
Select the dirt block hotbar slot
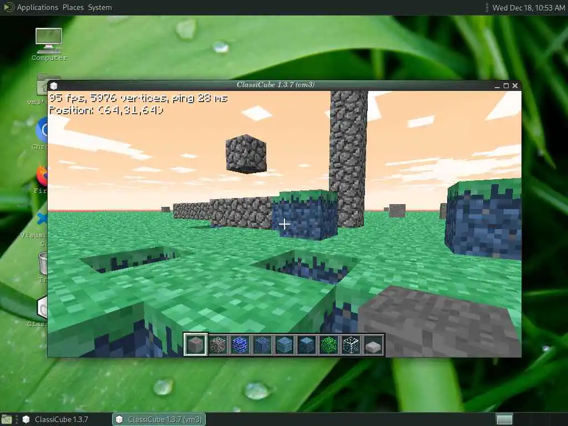coord(262,344)
